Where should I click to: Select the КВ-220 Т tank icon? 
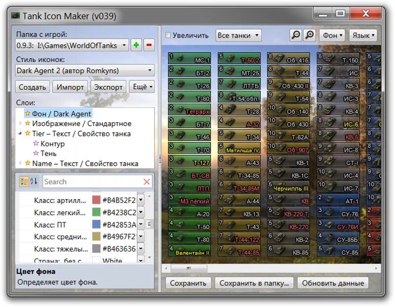click(289, 212)
